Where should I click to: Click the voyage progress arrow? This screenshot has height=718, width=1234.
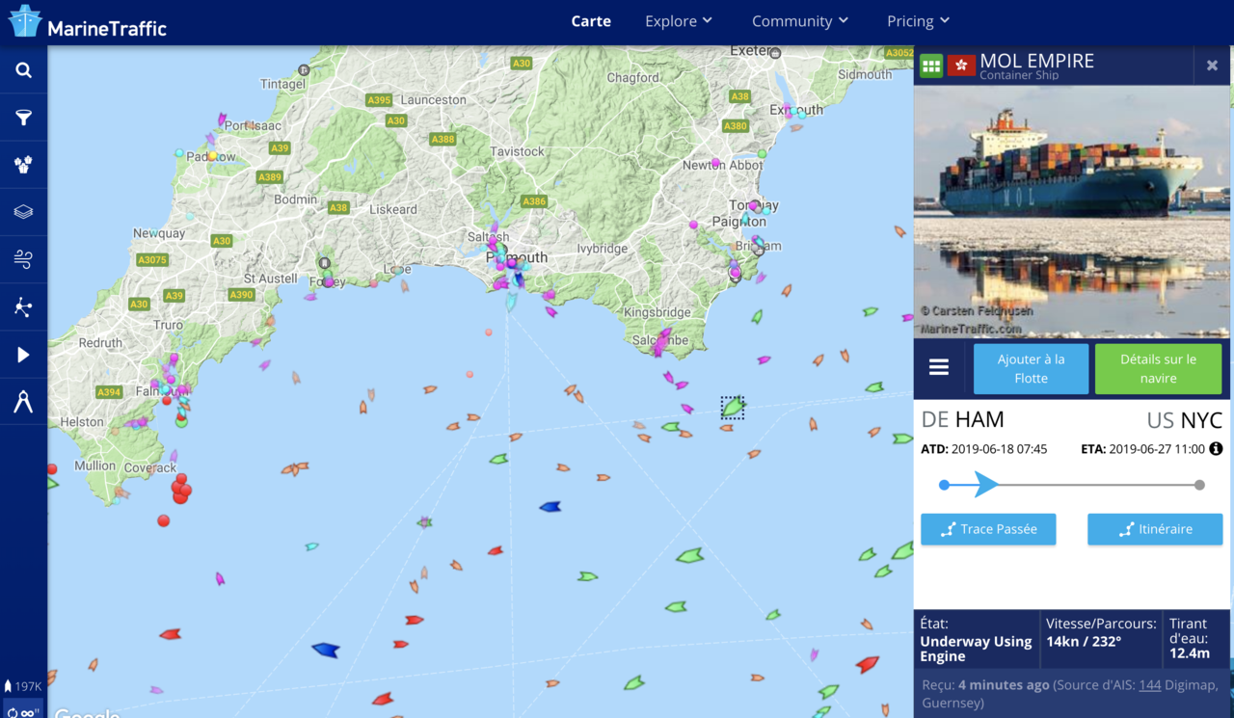coord(986,484)
